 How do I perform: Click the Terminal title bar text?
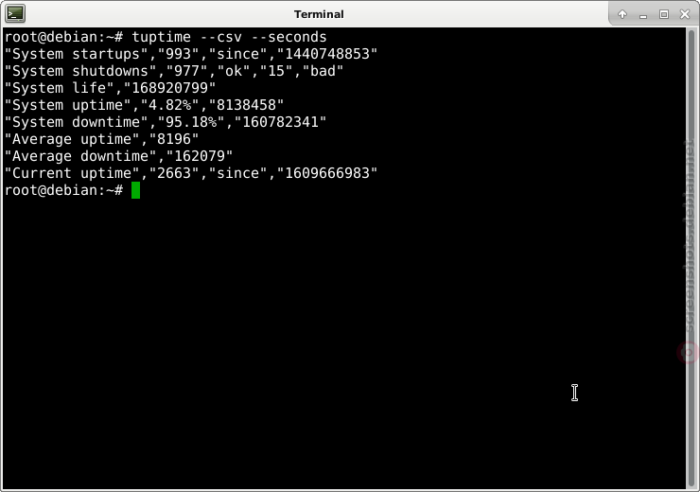(319, 14)
